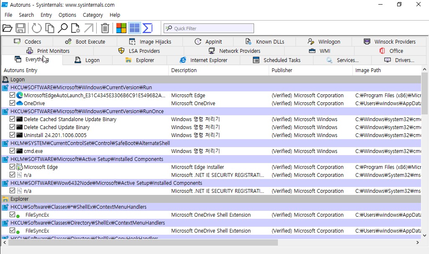
Task: Sort by the Image Path column header
Action: 387,70
